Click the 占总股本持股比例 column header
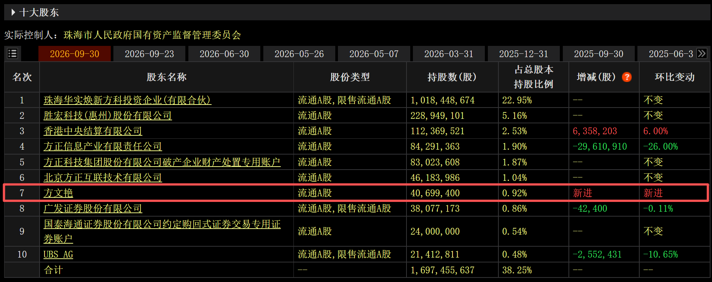The width and height of the screenshot is (712, 282). pyautogui.click(x=533, y=77)
